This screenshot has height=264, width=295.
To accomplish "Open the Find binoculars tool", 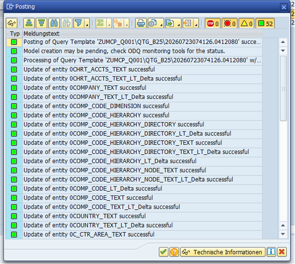I will coord(54,23).
